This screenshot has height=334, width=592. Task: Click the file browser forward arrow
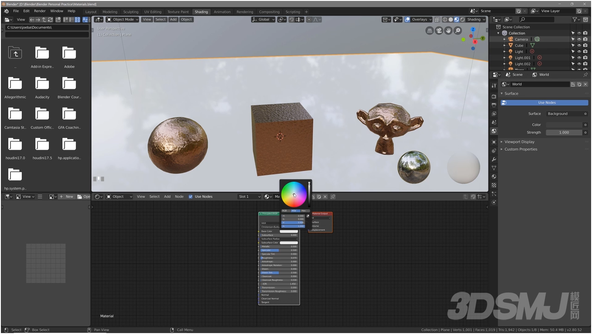(x=38, y=20)
